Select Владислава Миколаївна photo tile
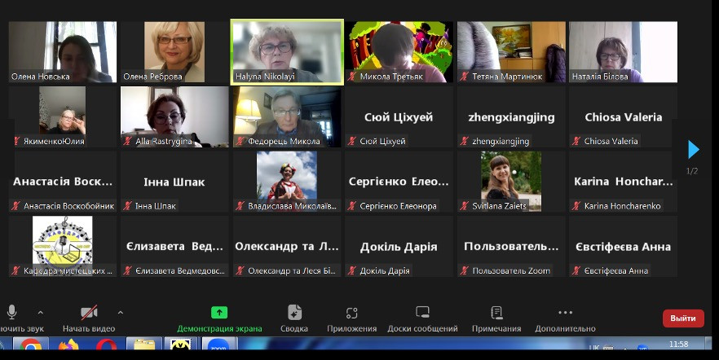This screenshot has width=719, height=360. point(287,182)
